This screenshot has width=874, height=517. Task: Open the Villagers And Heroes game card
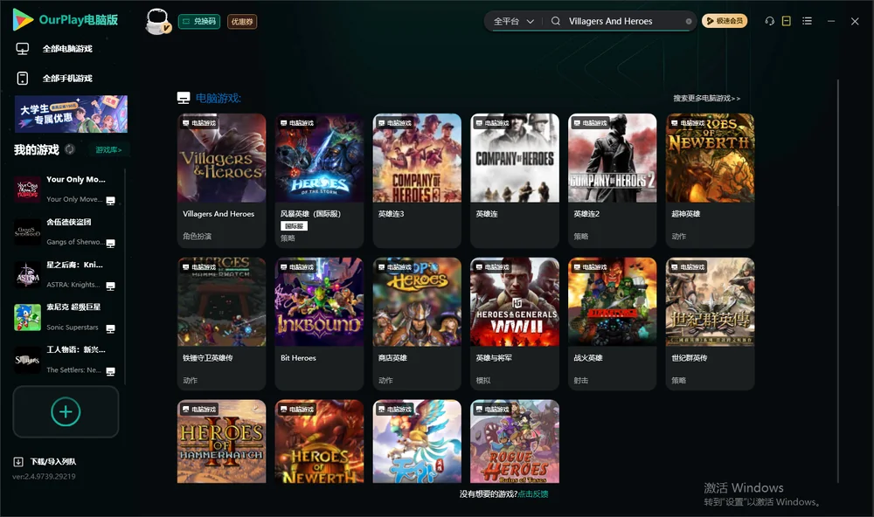click(221, 181)
